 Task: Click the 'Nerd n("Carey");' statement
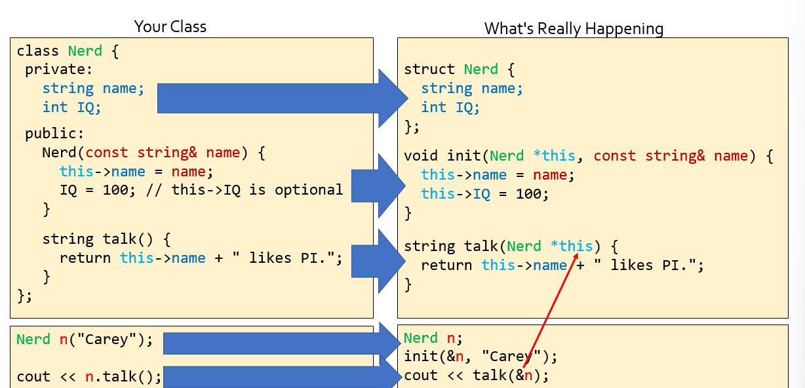[x=84, y=339]
